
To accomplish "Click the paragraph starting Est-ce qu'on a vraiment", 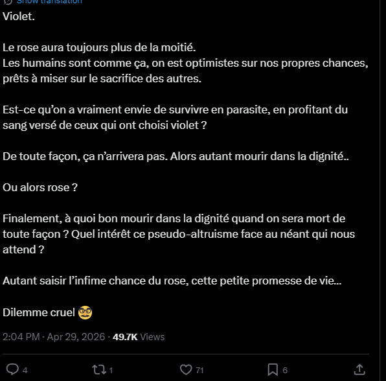I will (x=175, y=117).
